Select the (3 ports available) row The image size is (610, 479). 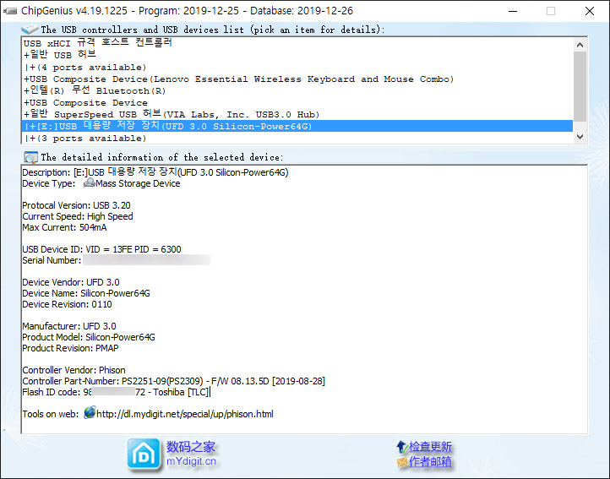[x=297, y=138]
